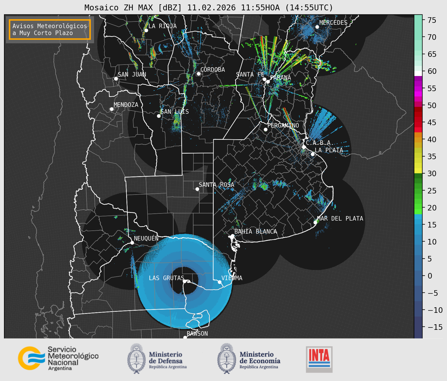Click the MENDOZA city marker dot
The image size is (447, 381).
click(112, 109)
